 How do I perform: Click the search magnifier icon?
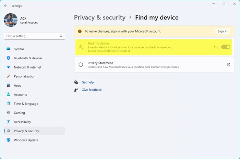click(x=61, y=36)
